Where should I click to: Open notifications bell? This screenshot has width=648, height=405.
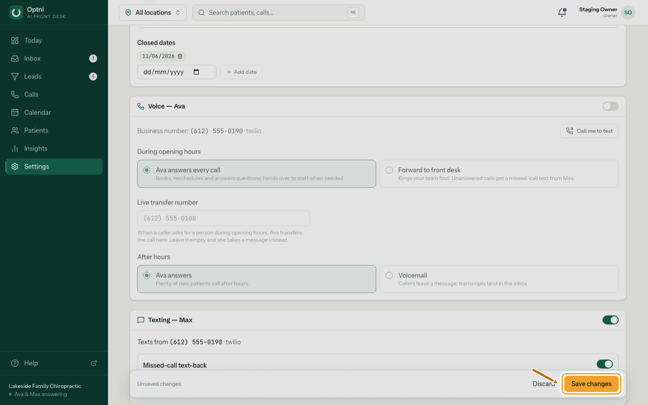[x=562, y=13]
